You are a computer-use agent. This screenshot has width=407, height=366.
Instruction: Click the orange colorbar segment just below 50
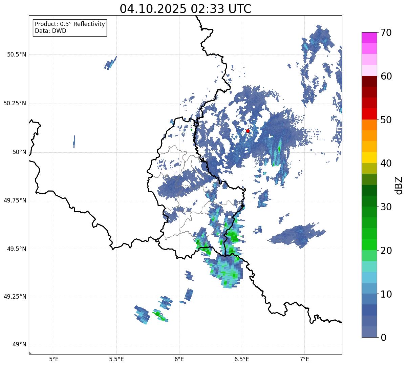tap(369, 125)
